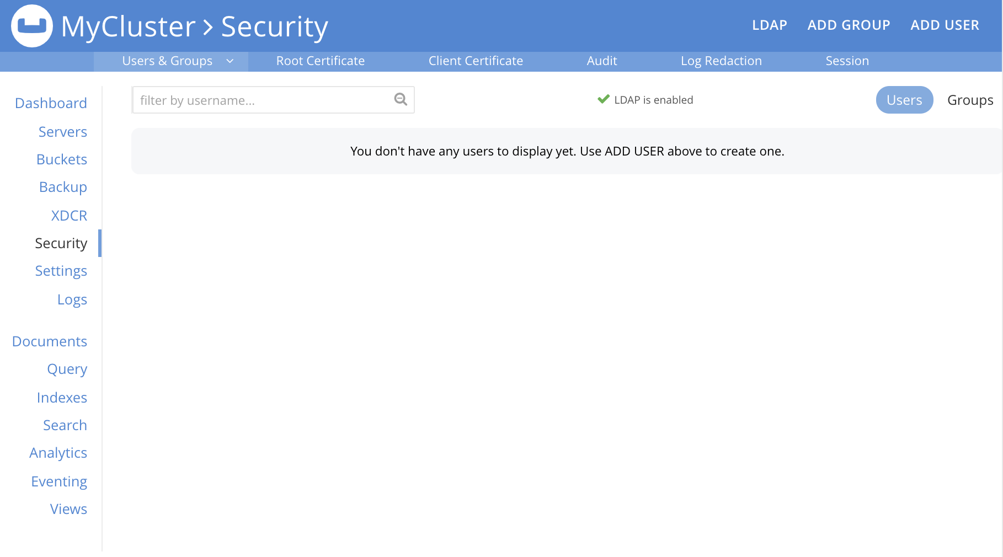
Task: Open the Client Certificate tab
Action: pos(476,61)
